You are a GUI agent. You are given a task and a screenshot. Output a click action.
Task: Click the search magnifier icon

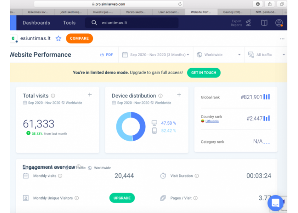94,23
